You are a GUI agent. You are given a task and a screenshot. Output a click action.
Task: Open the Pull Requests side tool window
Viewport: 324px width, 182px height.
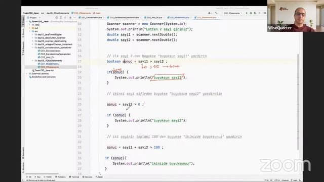23,49
